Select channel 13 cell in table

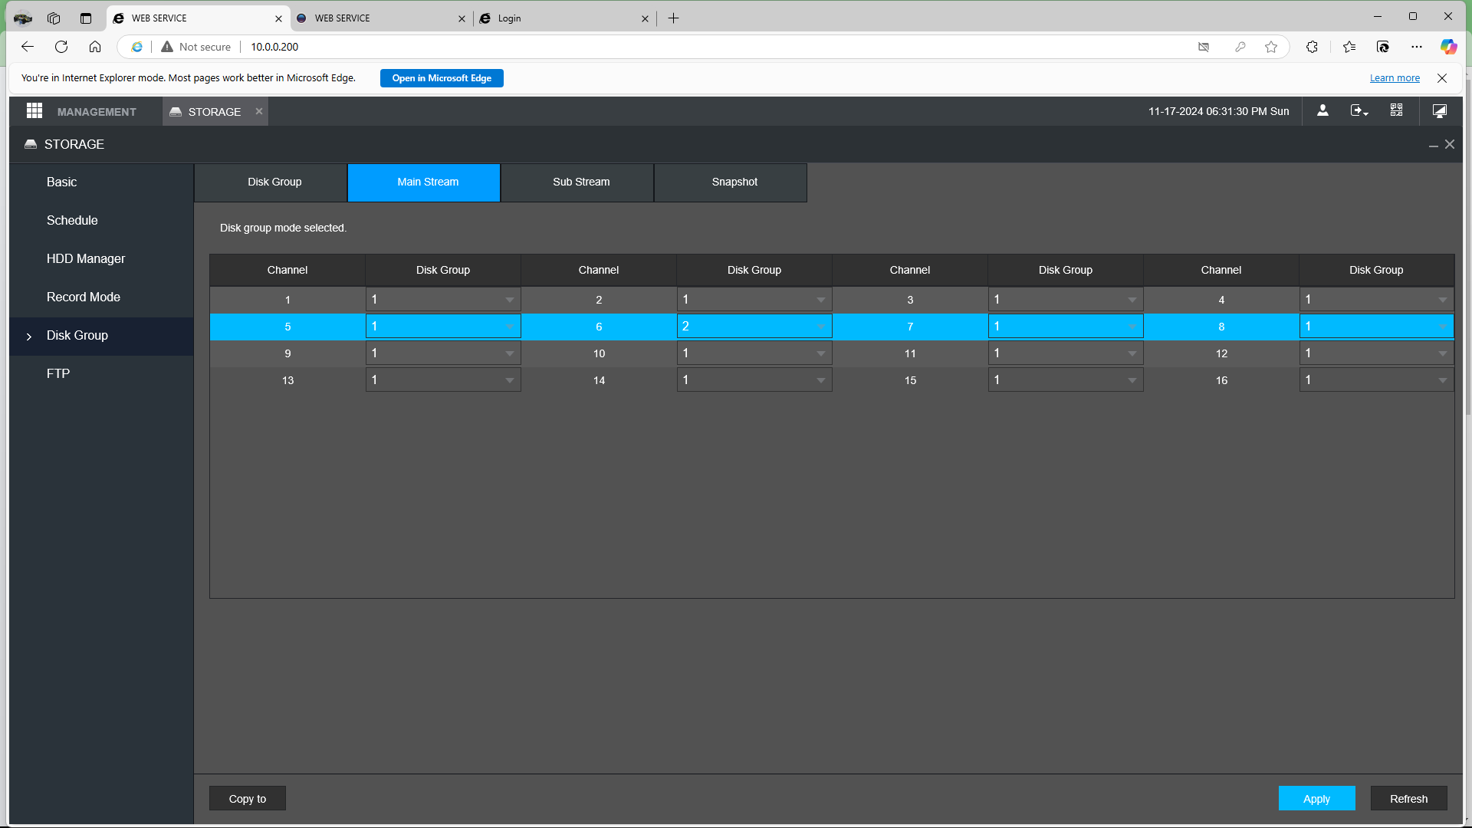[287, 380]
